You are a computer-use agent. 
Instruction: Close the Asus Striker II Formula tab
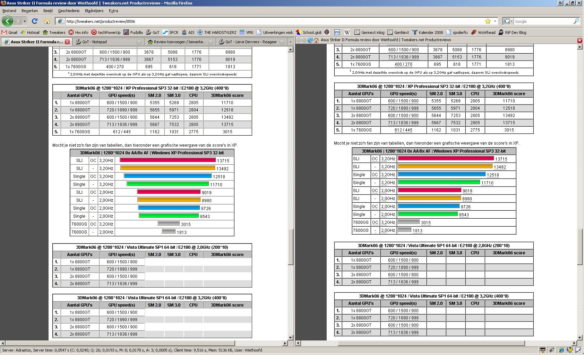67,42
